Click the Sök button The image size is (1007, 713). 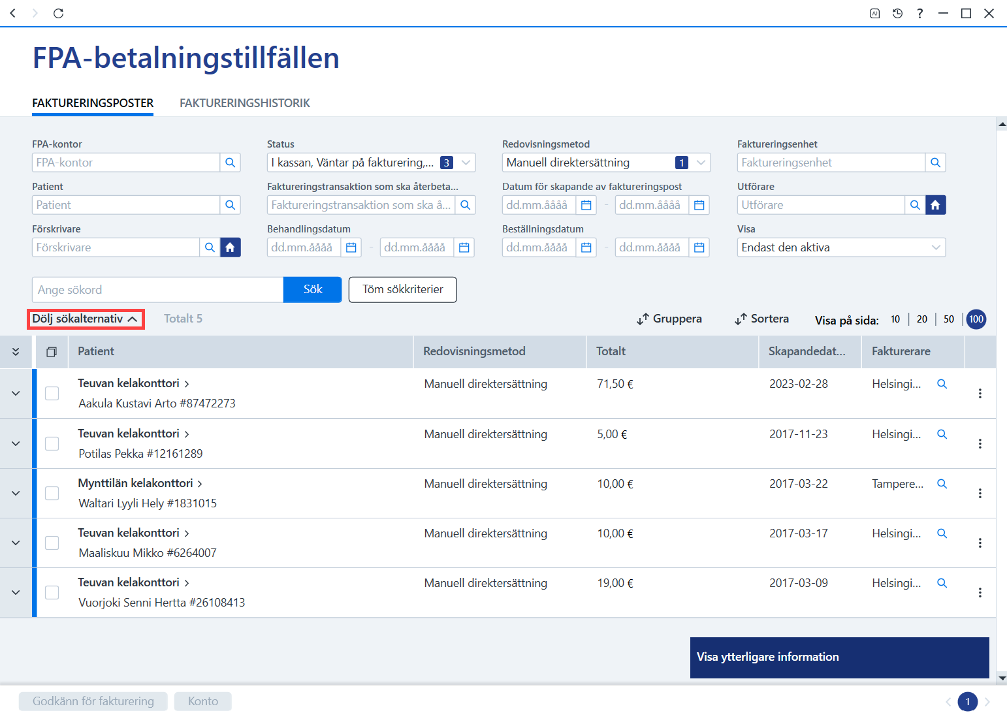click(313, 289)
